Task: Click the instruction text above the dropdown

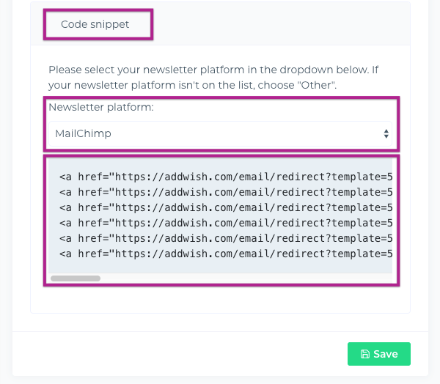Action: click(x=213, y=70)
